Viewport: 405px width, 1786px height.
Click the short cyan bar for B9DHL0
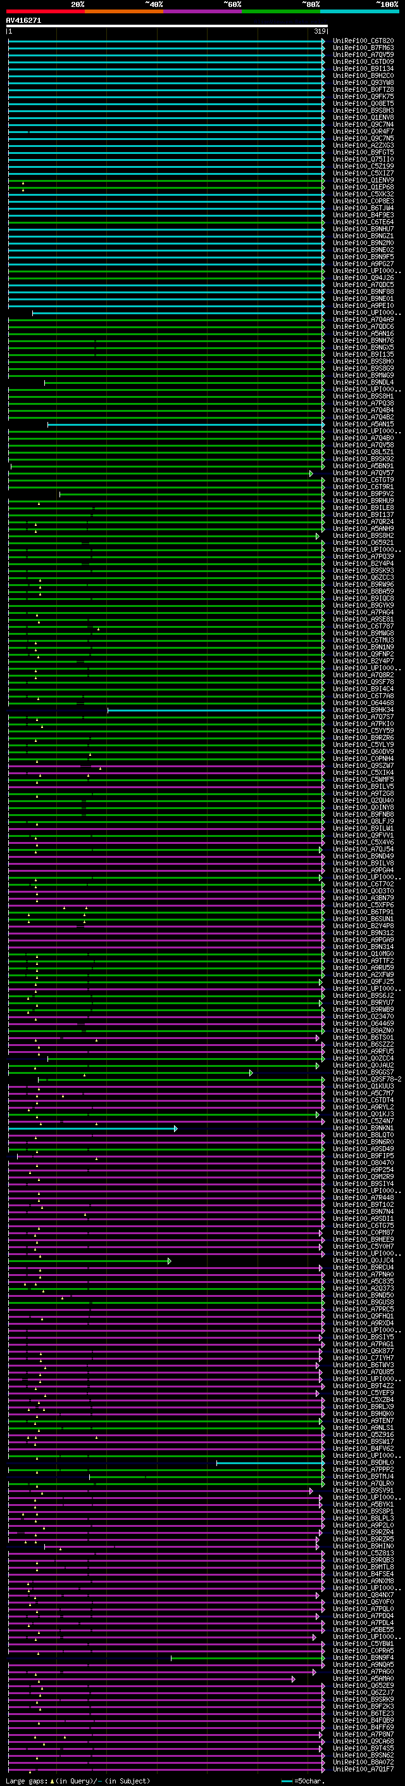pos(271,1463)
